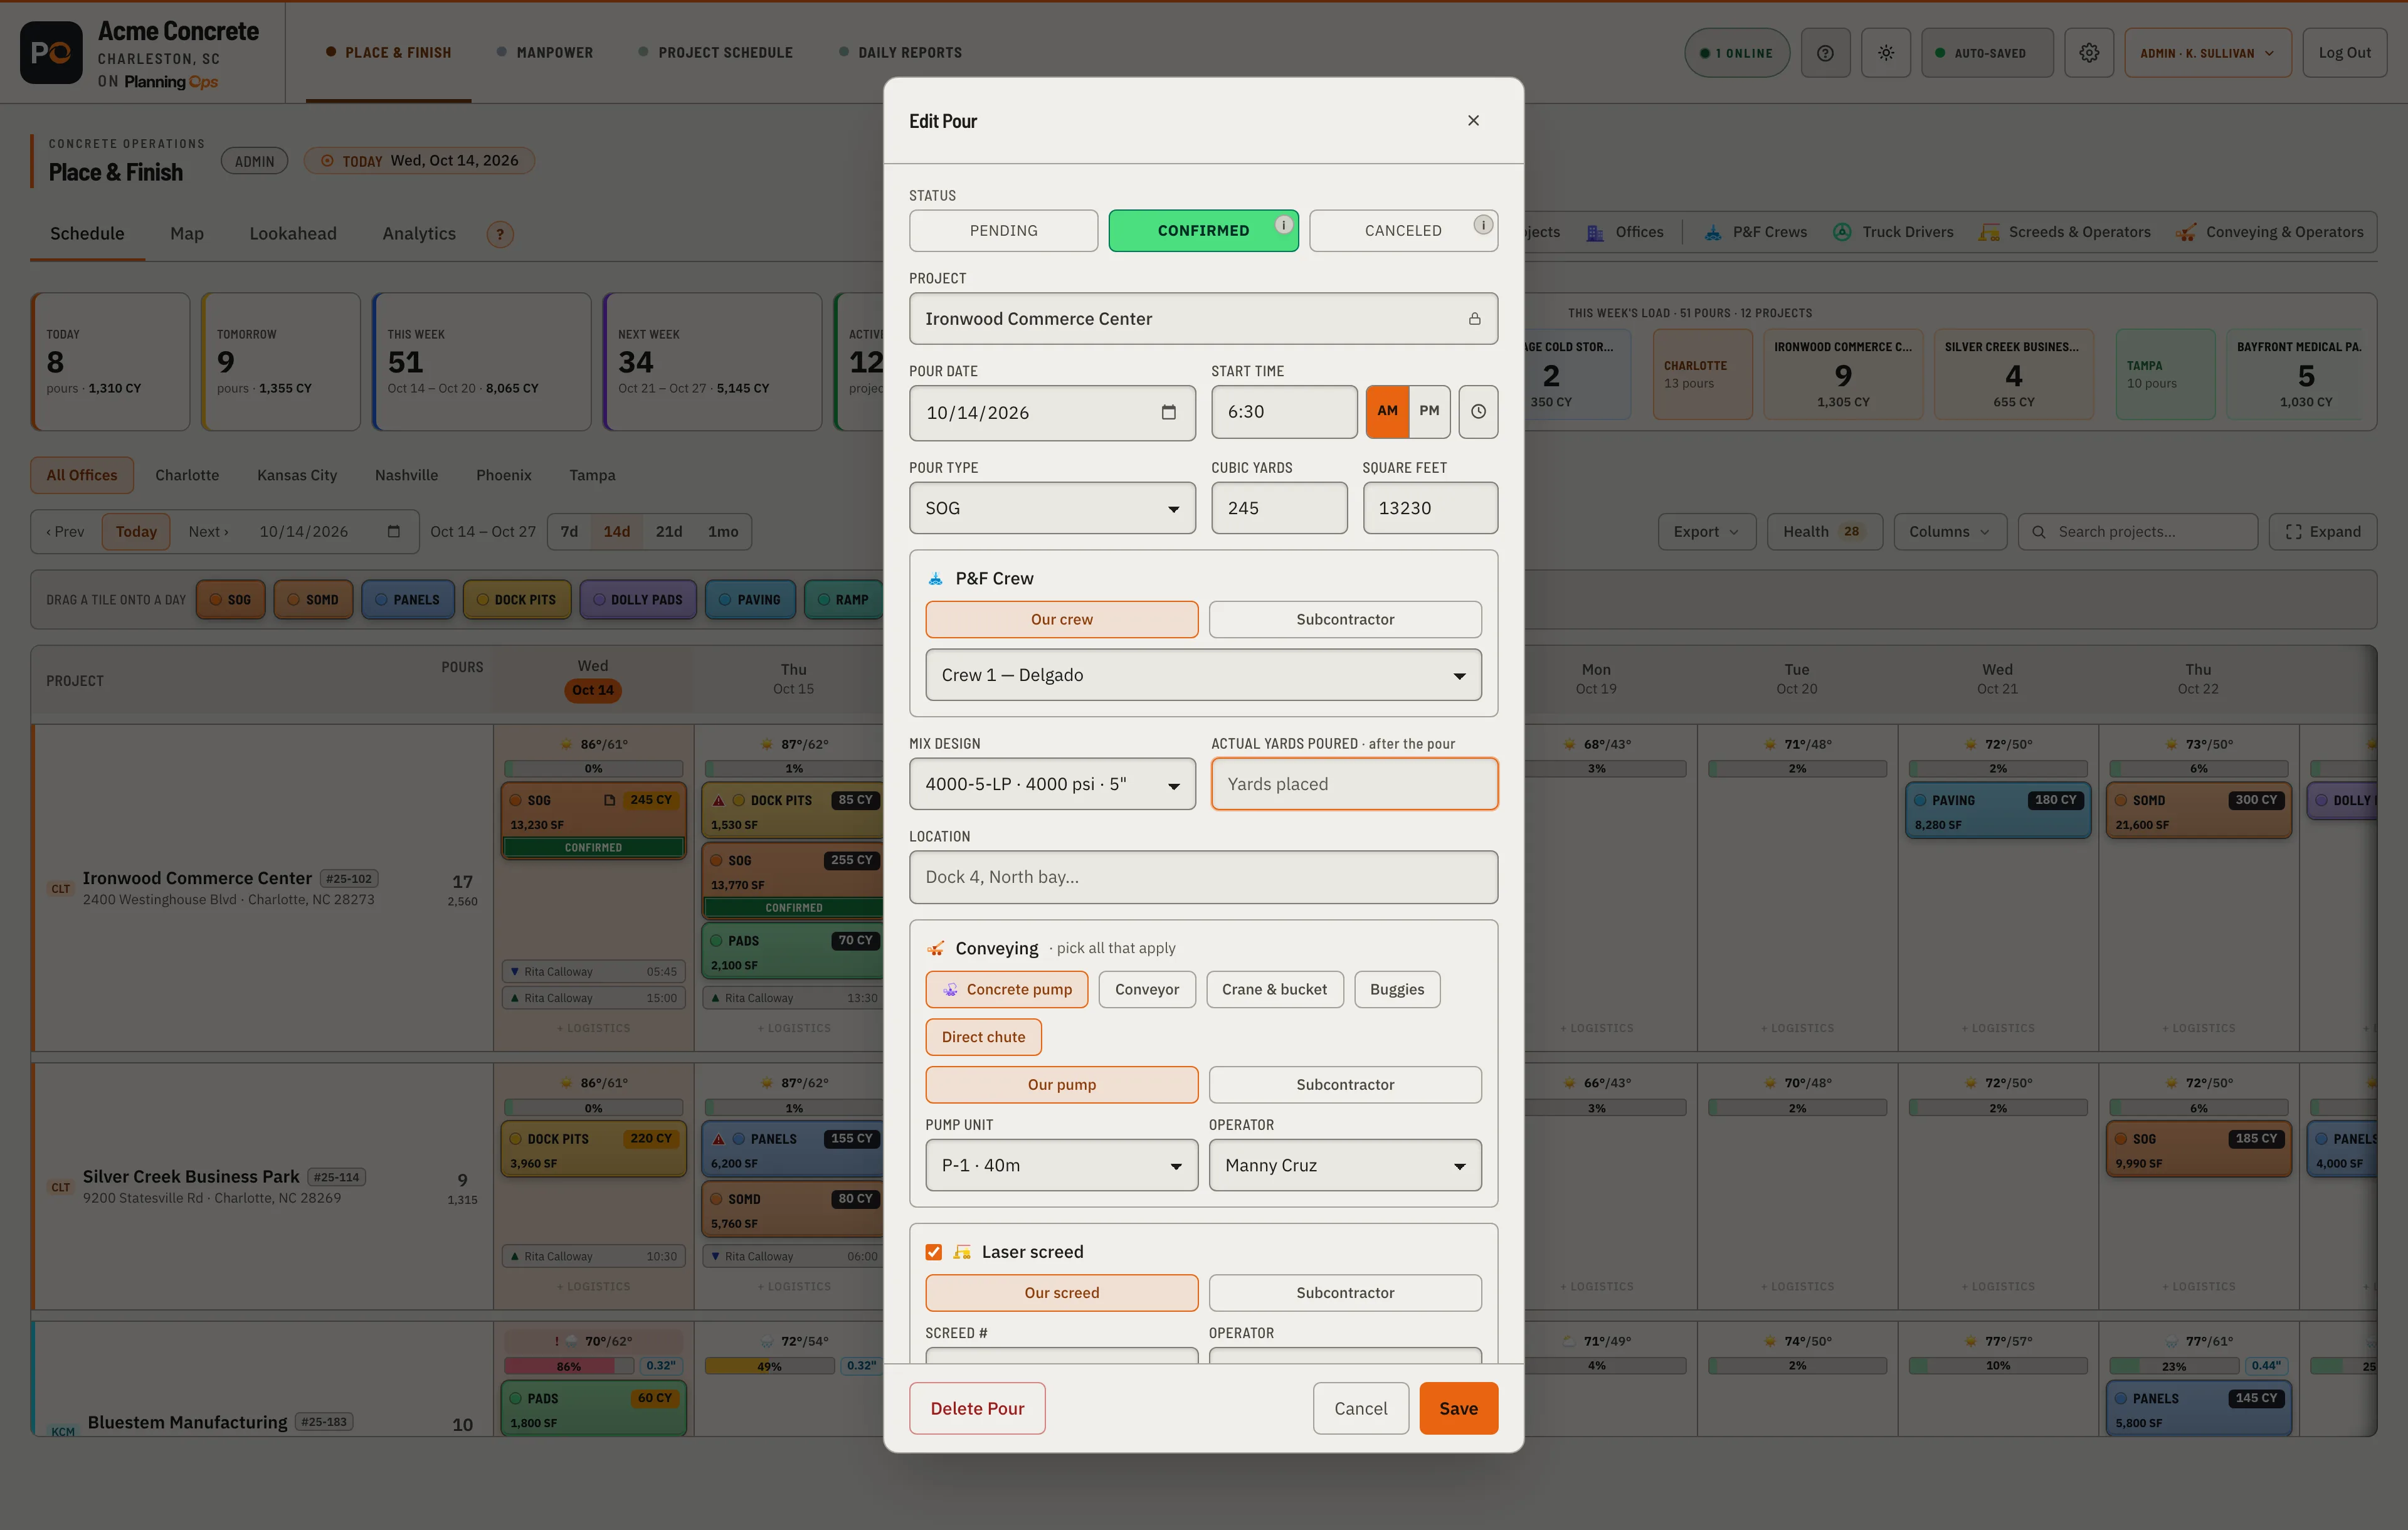Click the info icon on Canceled status

coord(1483,224)
